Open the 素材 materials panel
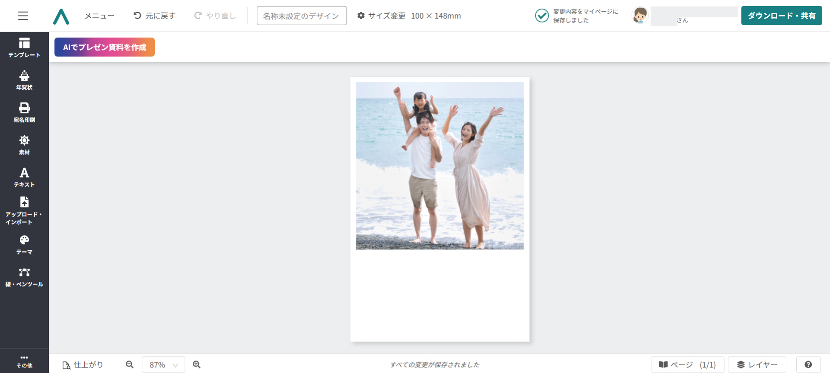The width and height of the screenshot is (830, 373). [x=24, y=145]
